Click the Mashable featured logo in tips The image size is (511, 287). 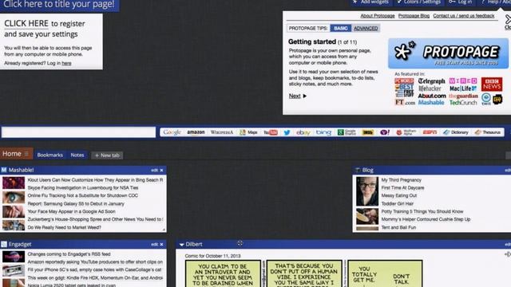tap(431, 103)
